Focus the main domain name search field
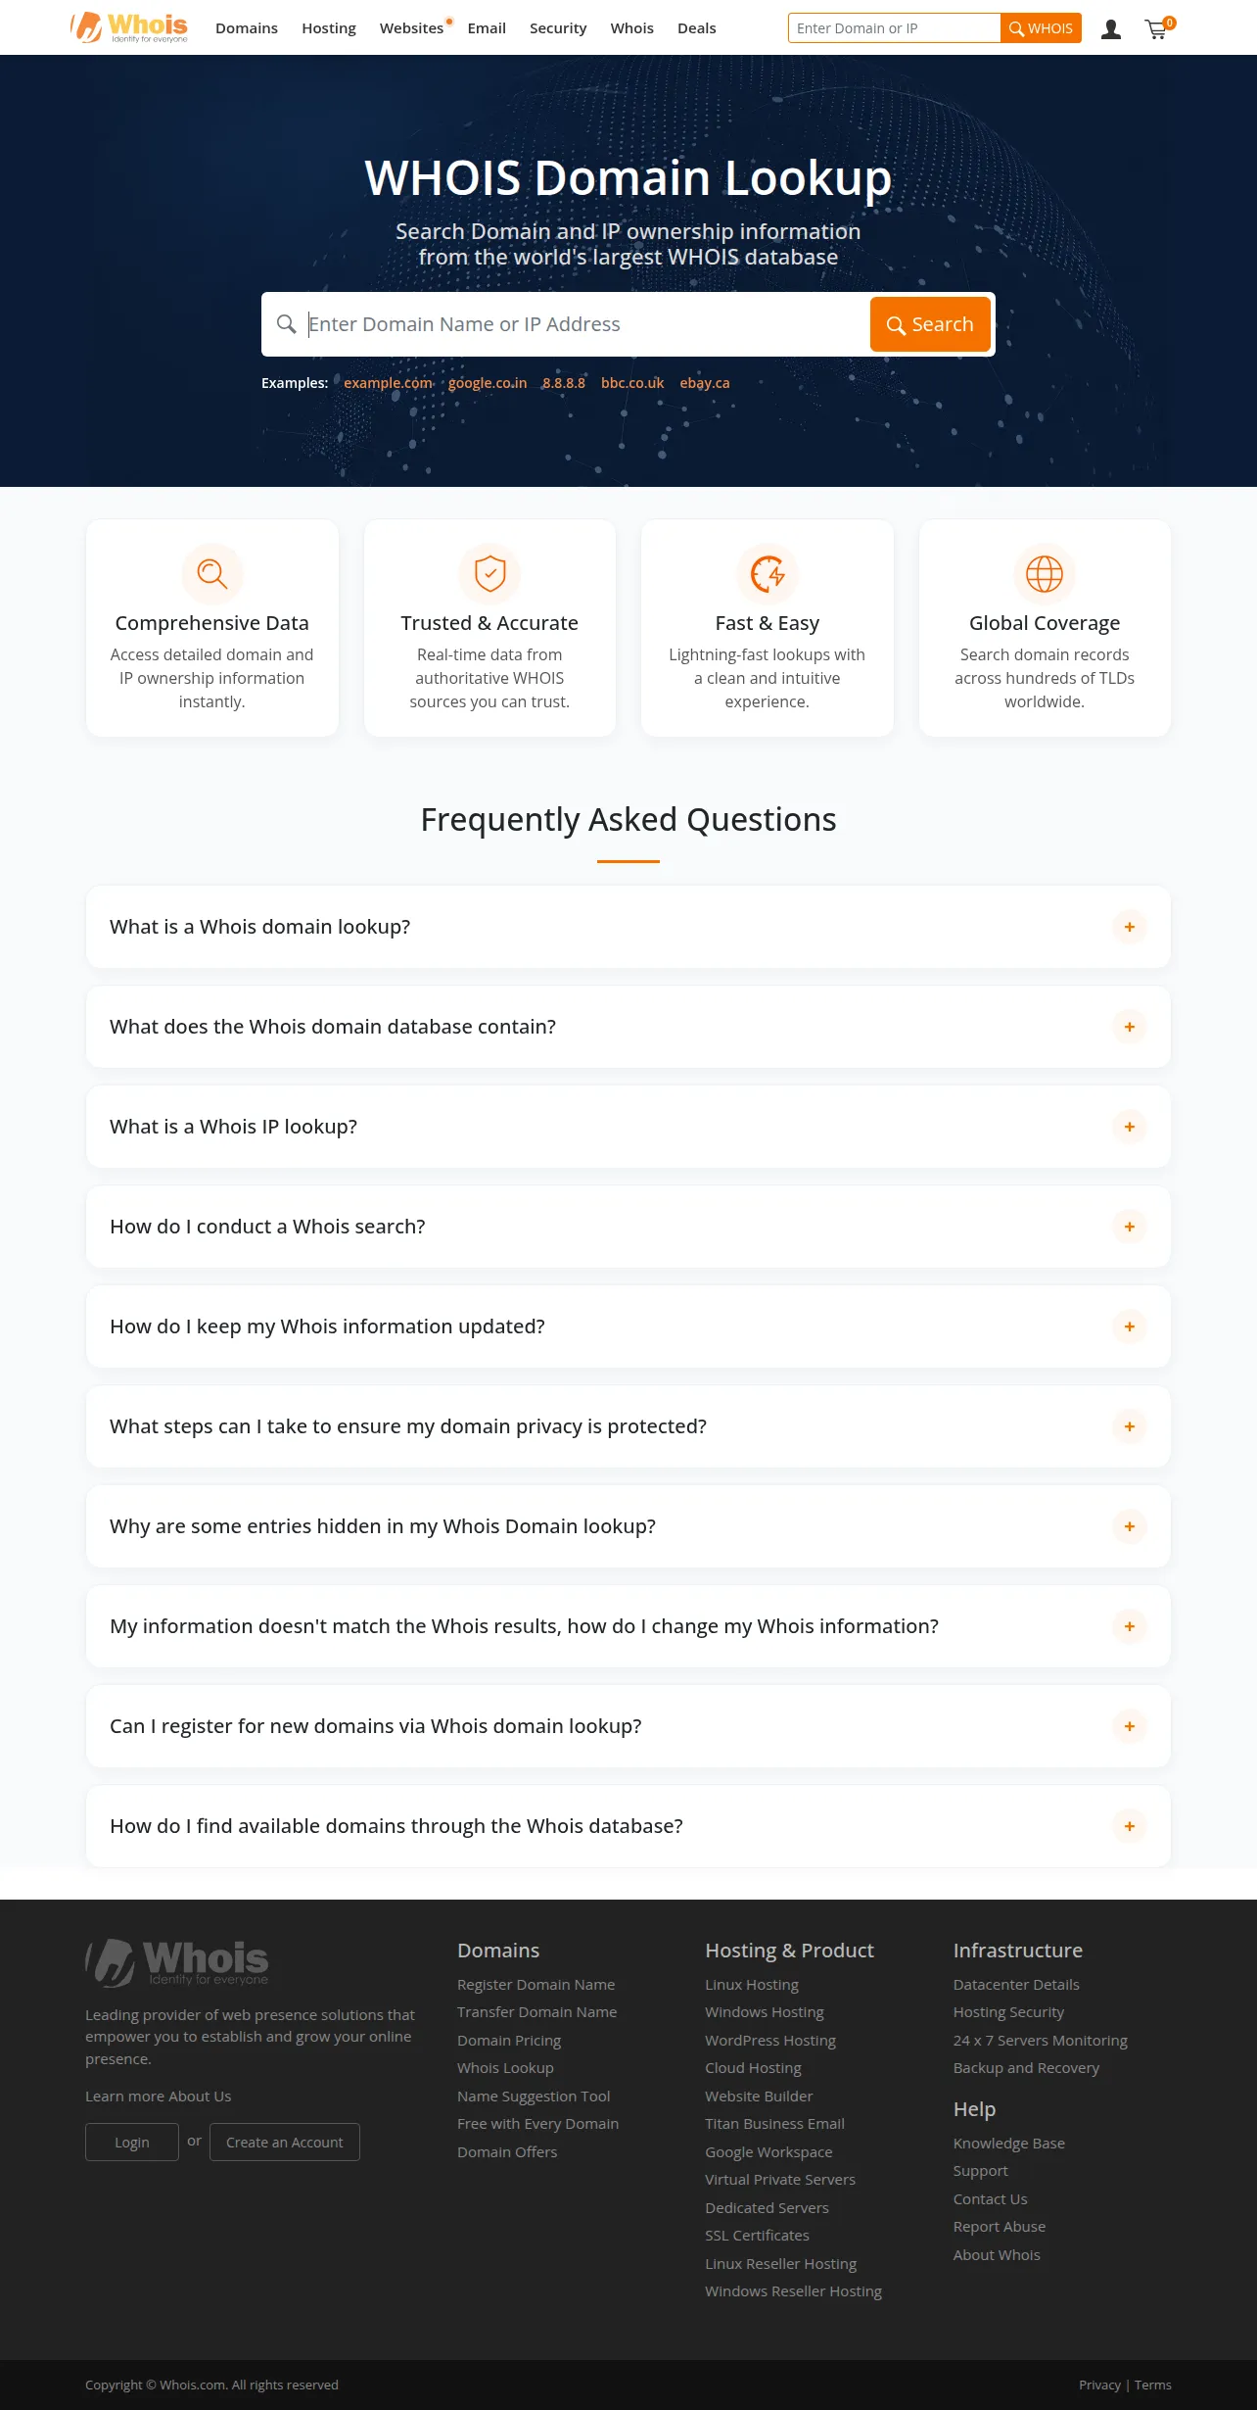 [x=585, y=324]
